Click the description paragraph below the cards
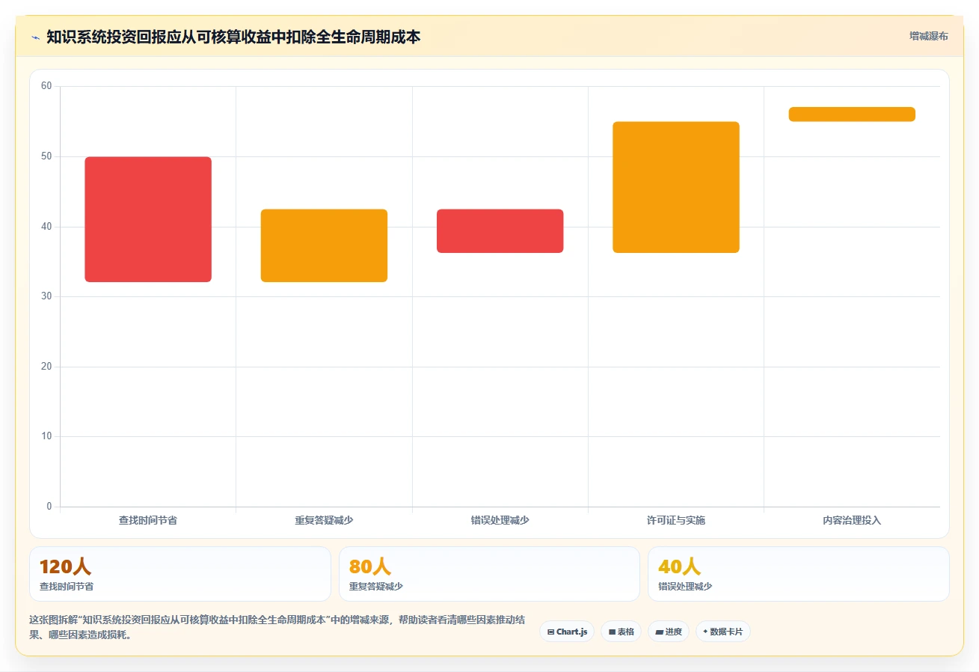The image size is (979, 672). 277,628
